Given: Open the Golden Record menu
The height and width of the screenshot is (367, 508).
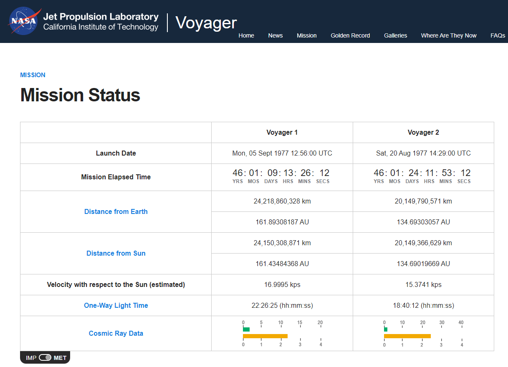Looking at the screenshot, I should click(350, 35).
